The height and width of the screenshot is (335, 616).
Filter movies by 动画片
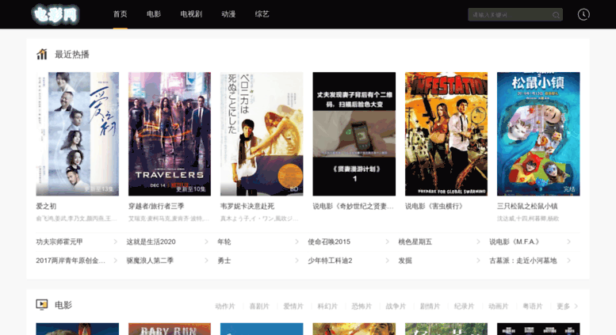(498, 306)
